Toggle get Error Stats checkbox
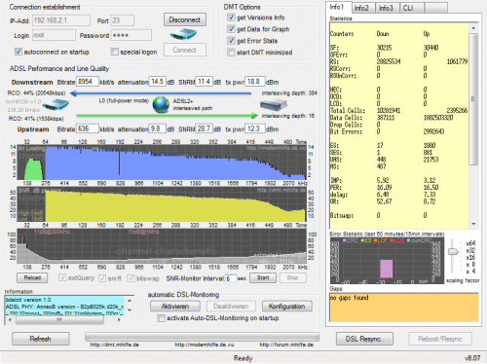 tap(231, 41)
